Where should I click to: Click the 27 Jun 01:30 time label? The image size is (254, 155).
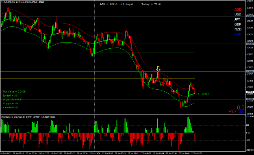click(x=171, y=153)
